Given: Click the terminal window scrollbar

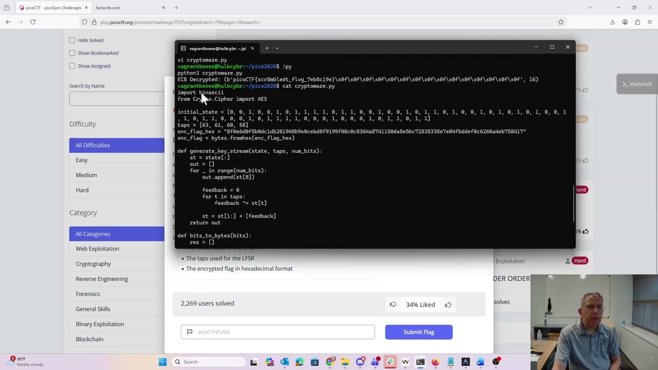Looking at the screenshot, I should (x=574, y=203).
